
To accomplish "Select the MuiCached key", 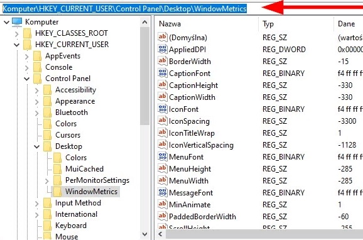I will (85, 169).
